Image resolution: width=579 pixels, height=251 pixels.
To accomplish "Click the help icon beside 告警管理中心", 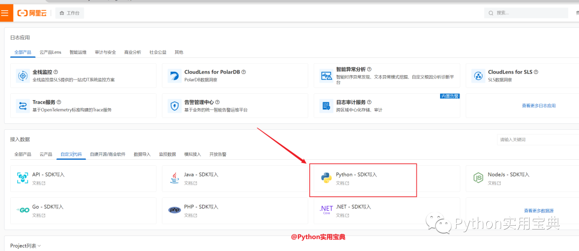I will coord(218,102).
